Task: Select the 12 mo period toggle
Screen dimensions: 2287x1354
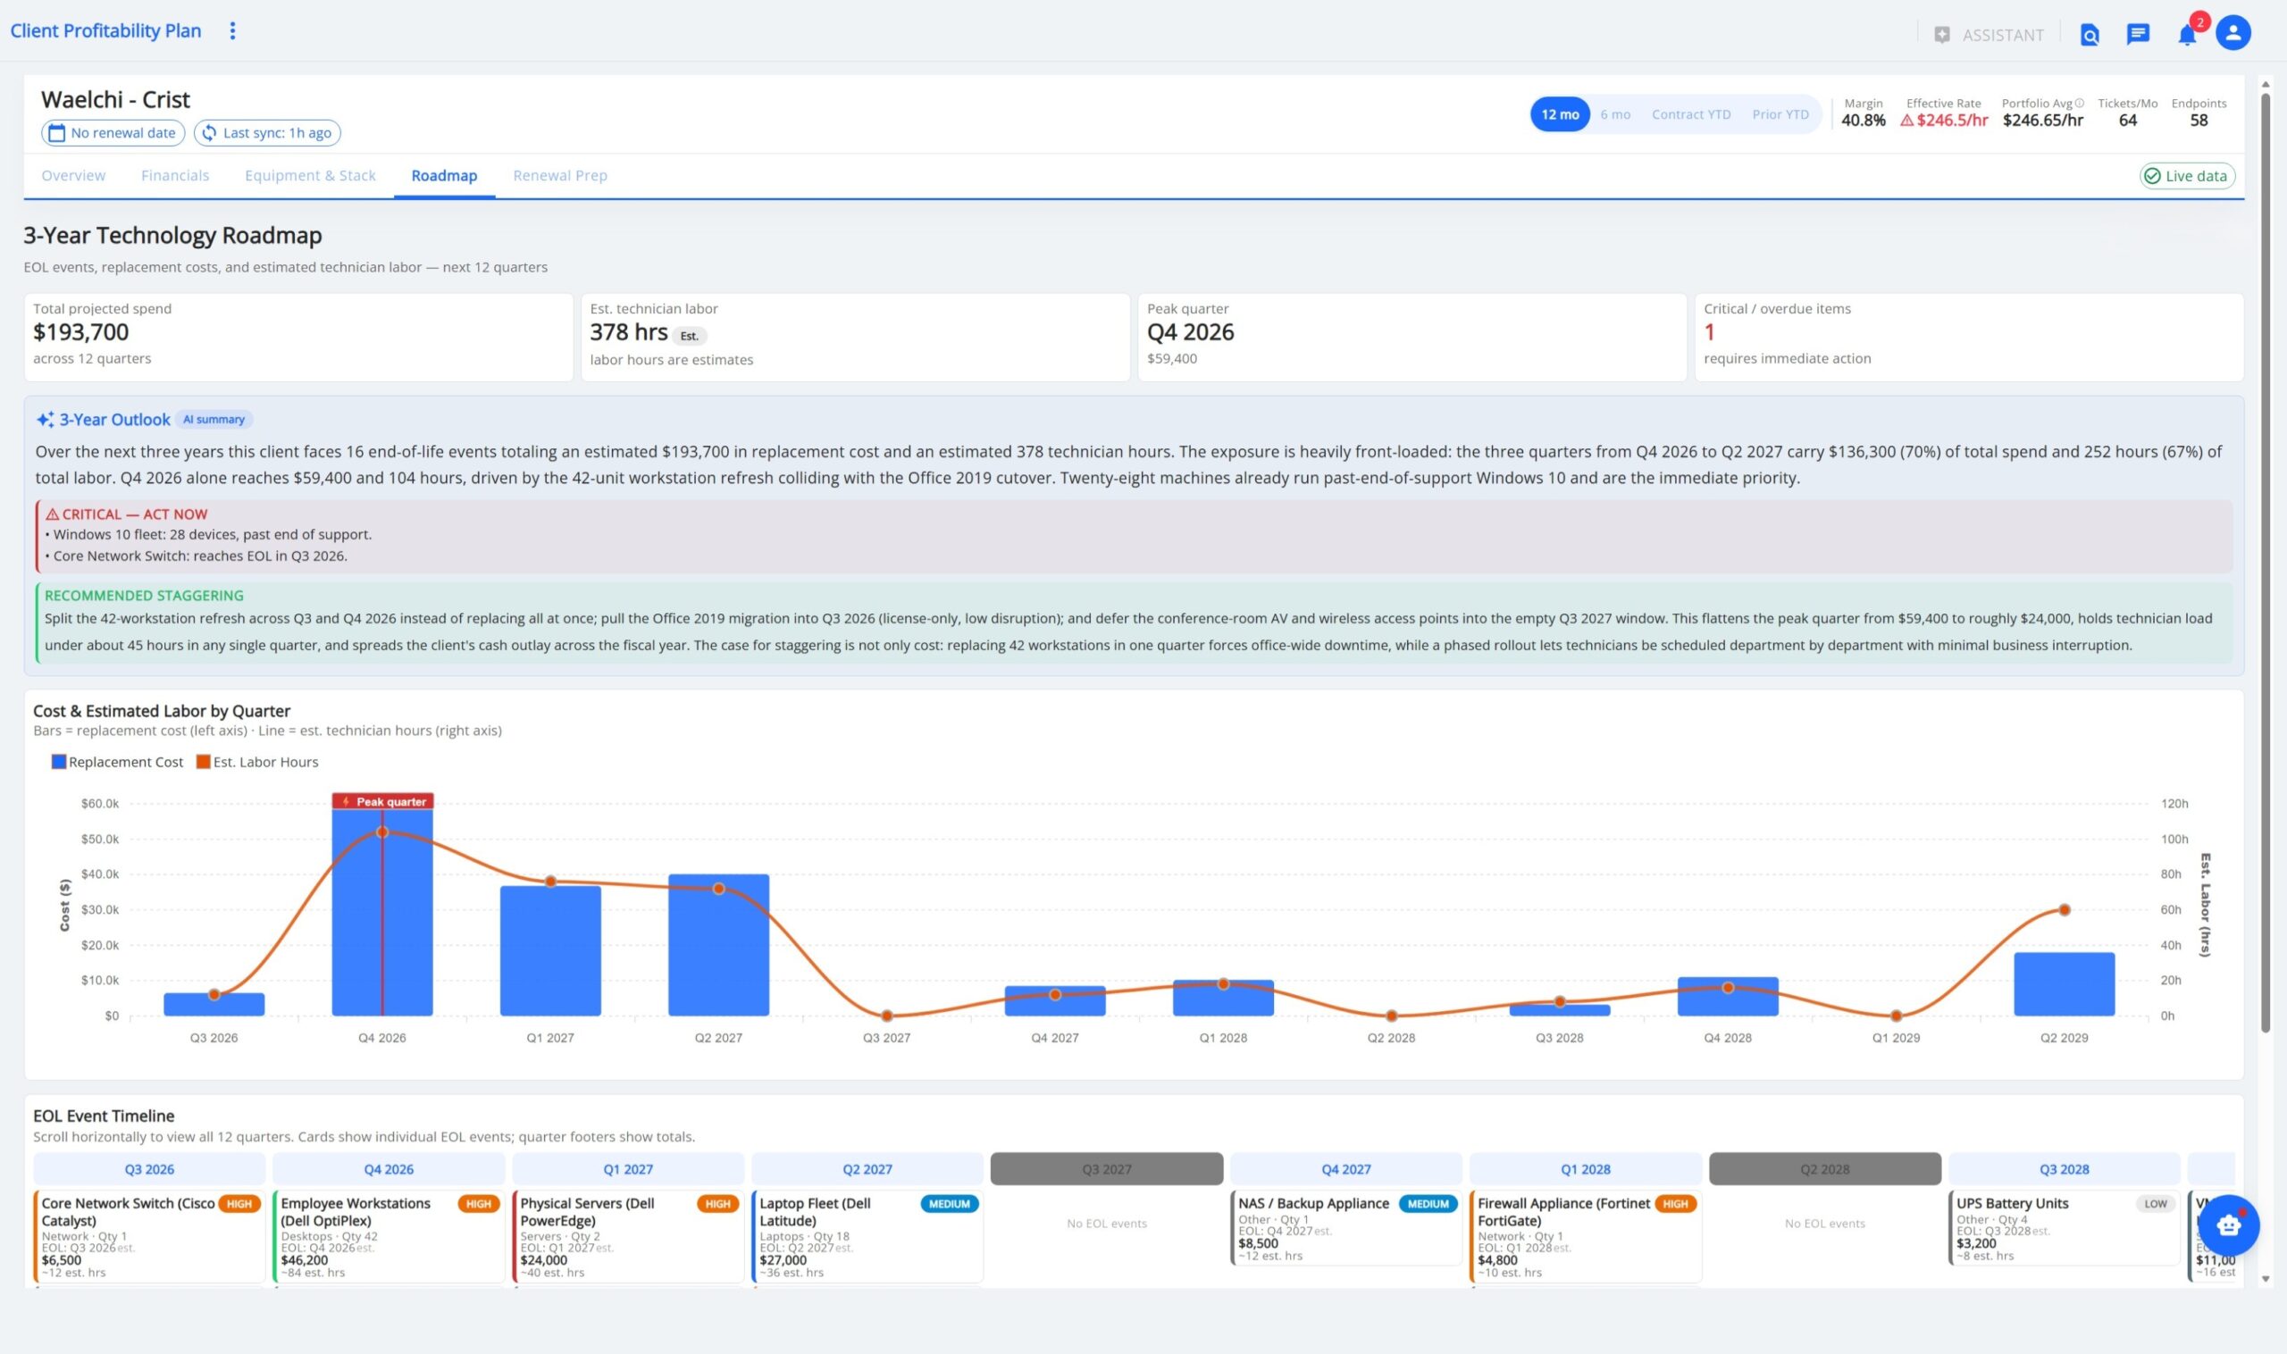Action: [1560, 114]
